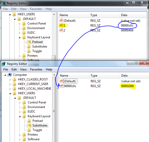Collapse Keyboard Layout node in lower tree
Image resolution: width=149 pixels, height=142 pixels.
click(x=20, y=116)
